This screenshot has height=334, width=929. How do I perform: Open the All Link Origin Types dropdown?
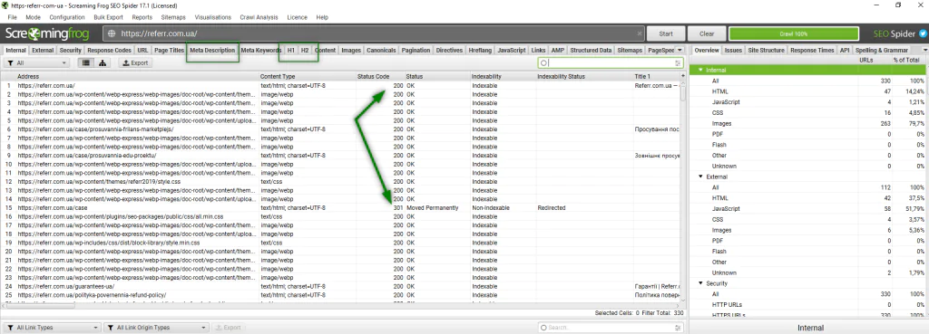click(156, 328)
